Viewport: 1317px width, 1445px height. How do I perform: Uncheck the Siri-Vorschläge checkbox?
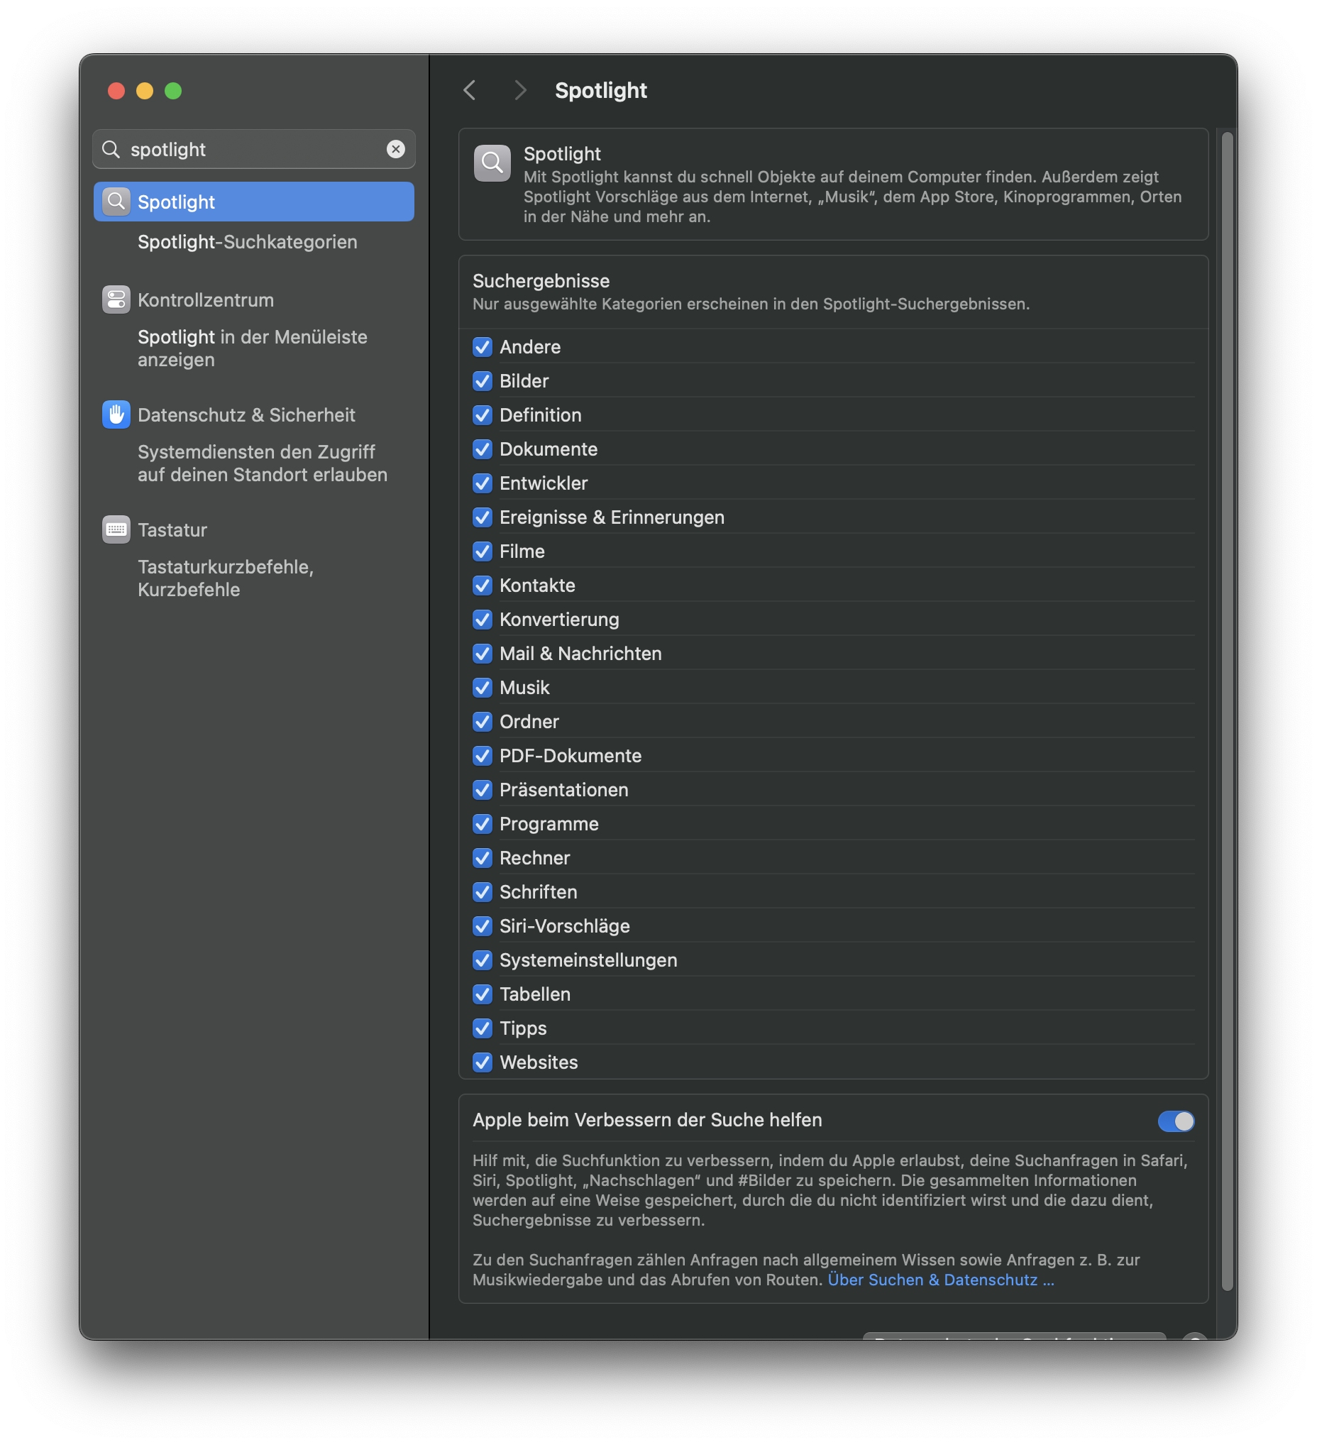[483, 926]
